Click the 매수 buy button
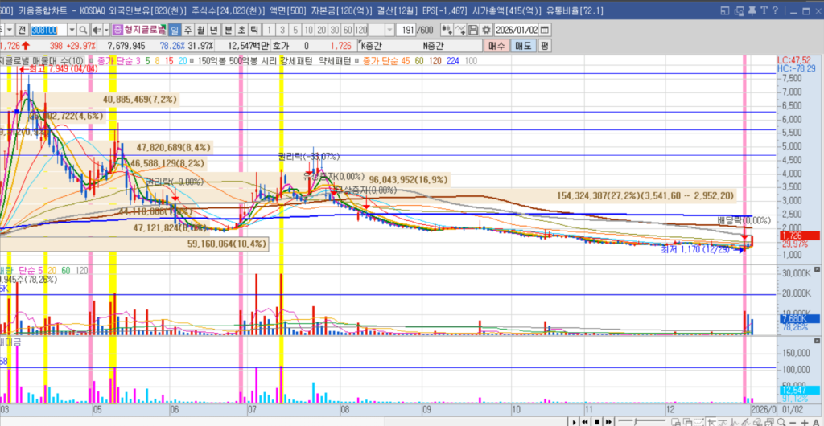Image resolution: width=824 pixels, height=426 pixels. tap(496, 45)
